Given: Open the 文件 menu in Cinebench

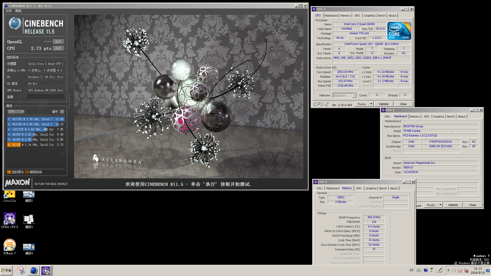Looking at the screenshot, I should pos(8,11).
